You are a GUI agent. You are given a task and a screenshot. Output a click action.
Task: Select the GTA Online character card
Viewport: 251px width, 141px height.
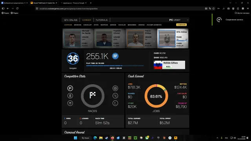point(173,38)
